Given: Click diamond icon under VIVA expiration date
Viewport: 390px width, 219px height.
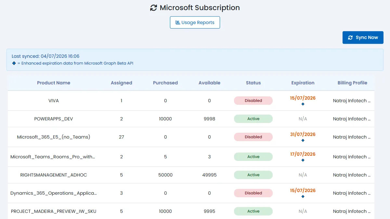Looking at the screenshot, I should click(303, 104).
